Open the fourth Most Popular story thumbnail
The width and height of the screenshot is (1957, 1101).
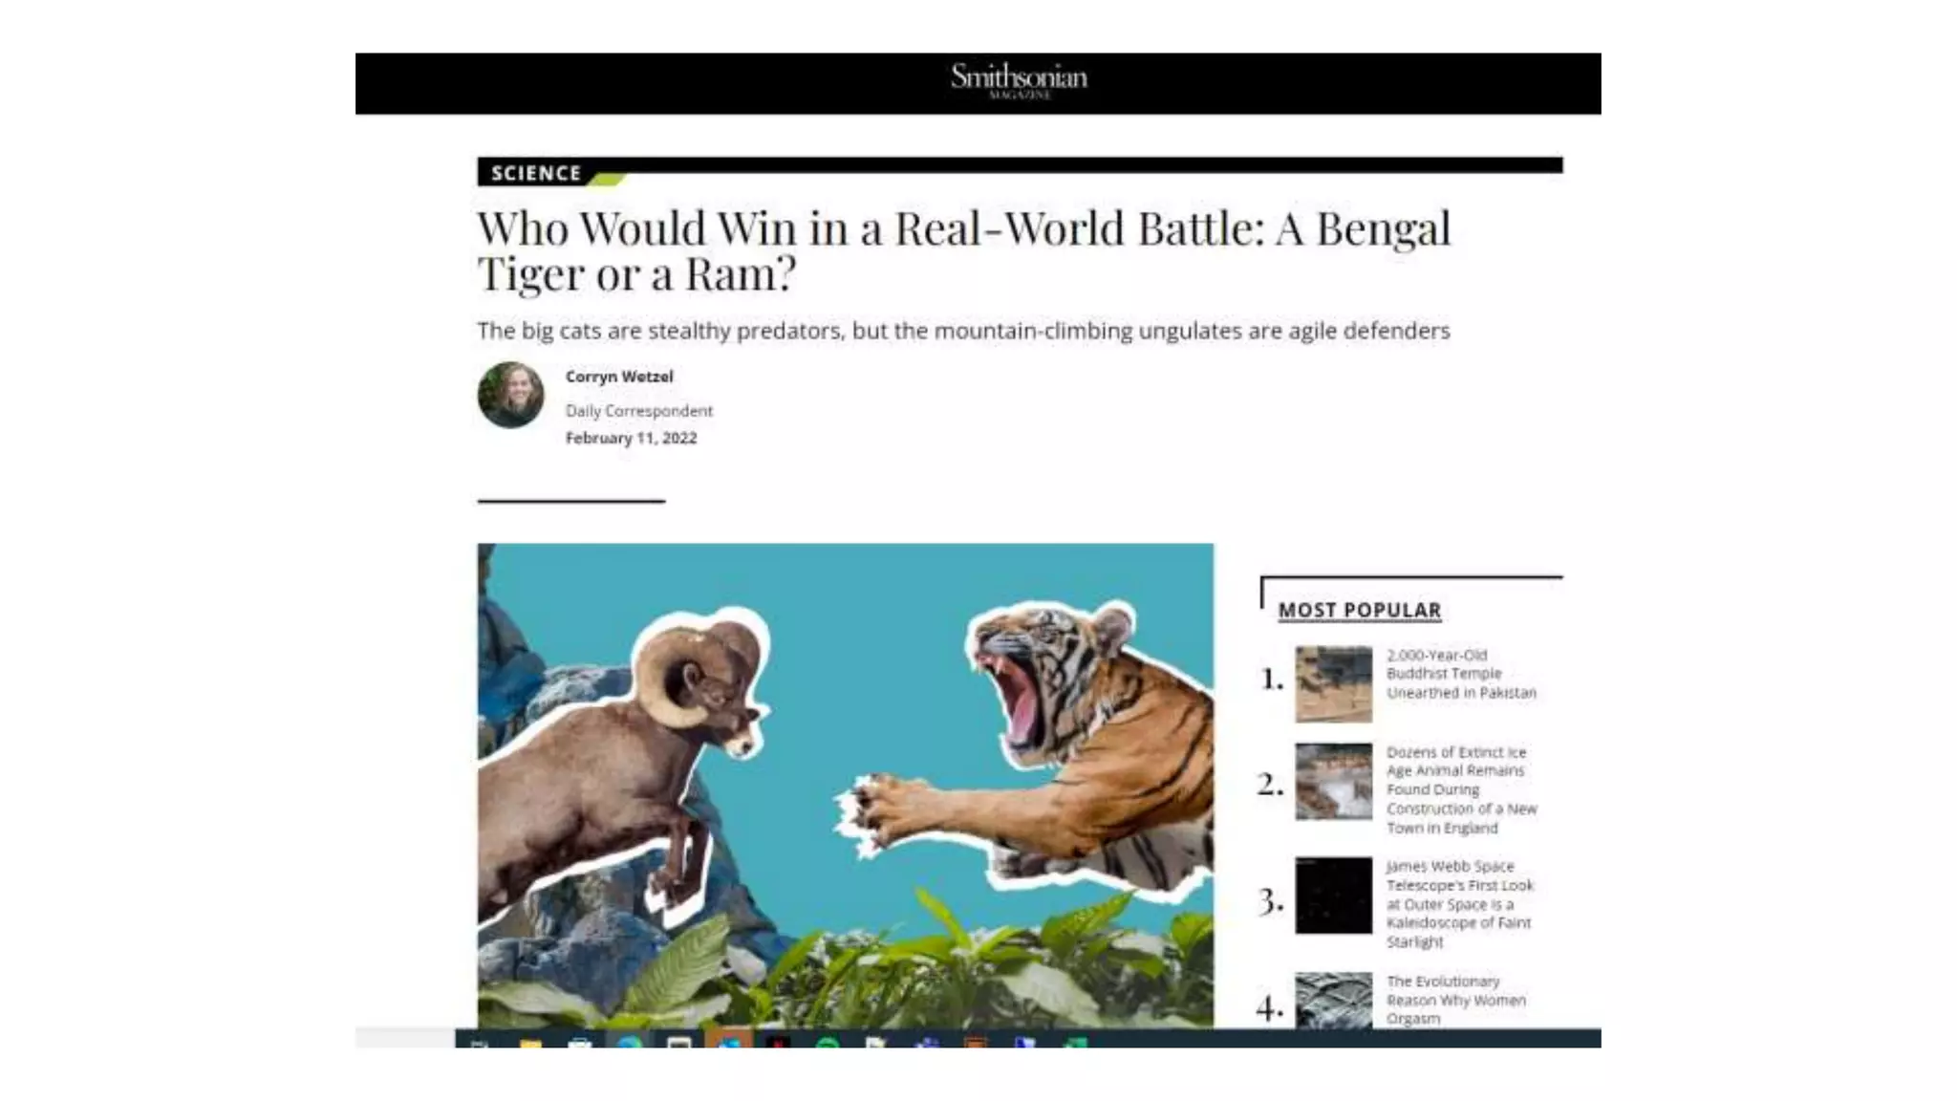pyautogui.click(x=1333, y=1000)
